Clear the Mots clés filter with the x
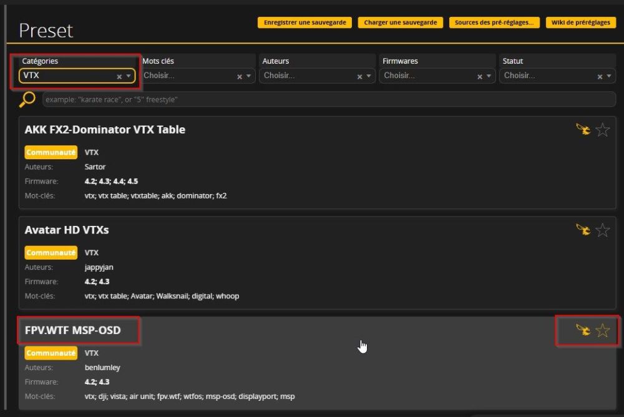Viewport: 624px width, 417px height. pos(240,76)
